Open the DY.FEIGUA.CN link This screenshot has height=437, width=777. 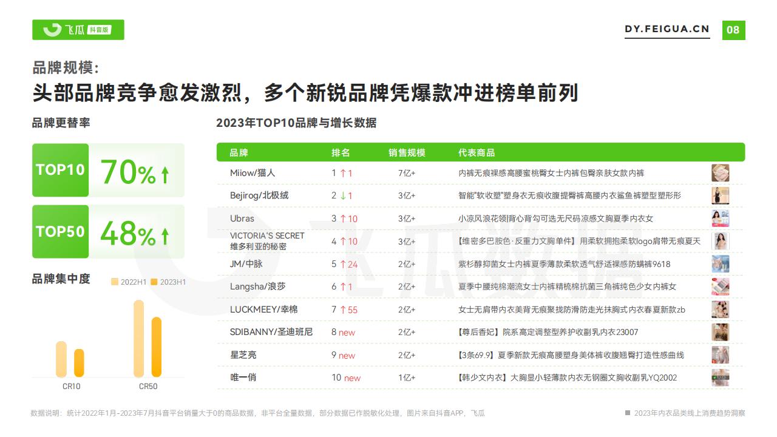point(667,29)
